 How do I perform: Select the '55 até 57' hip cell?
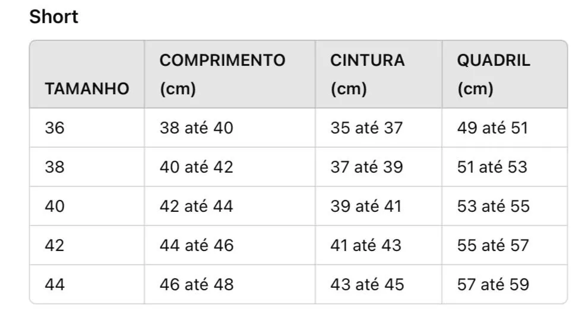coord(505,245)
